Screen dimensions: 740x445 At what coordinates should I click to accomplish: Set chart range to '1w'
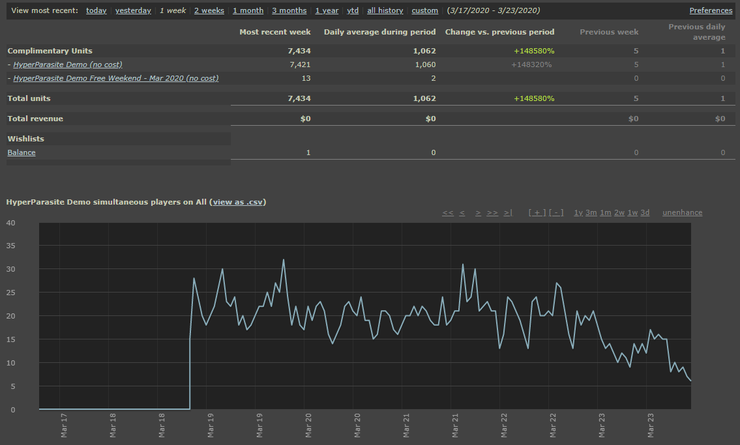pyautogui.click(x=633, y=212)
